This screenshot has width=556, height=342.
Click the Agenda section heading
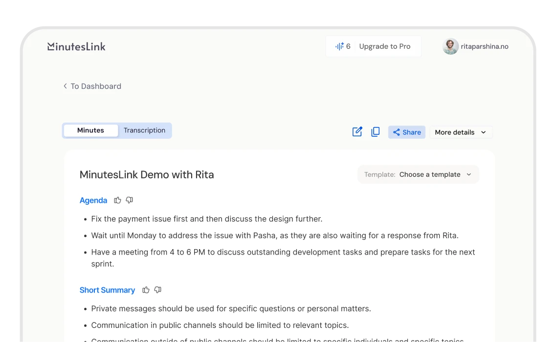pyautogui.click(x=93, y=200)
